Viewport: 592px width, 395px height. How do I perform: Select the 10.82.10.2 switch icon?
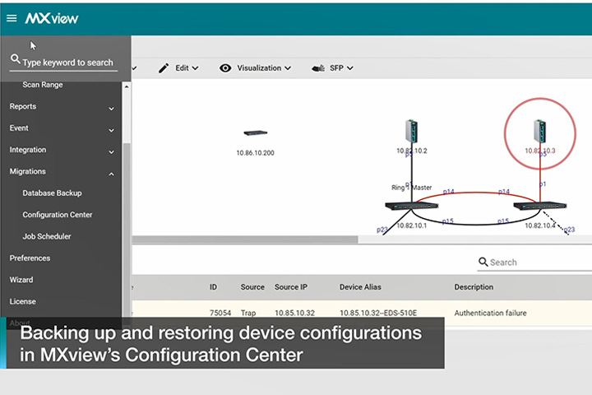point(412,132)
